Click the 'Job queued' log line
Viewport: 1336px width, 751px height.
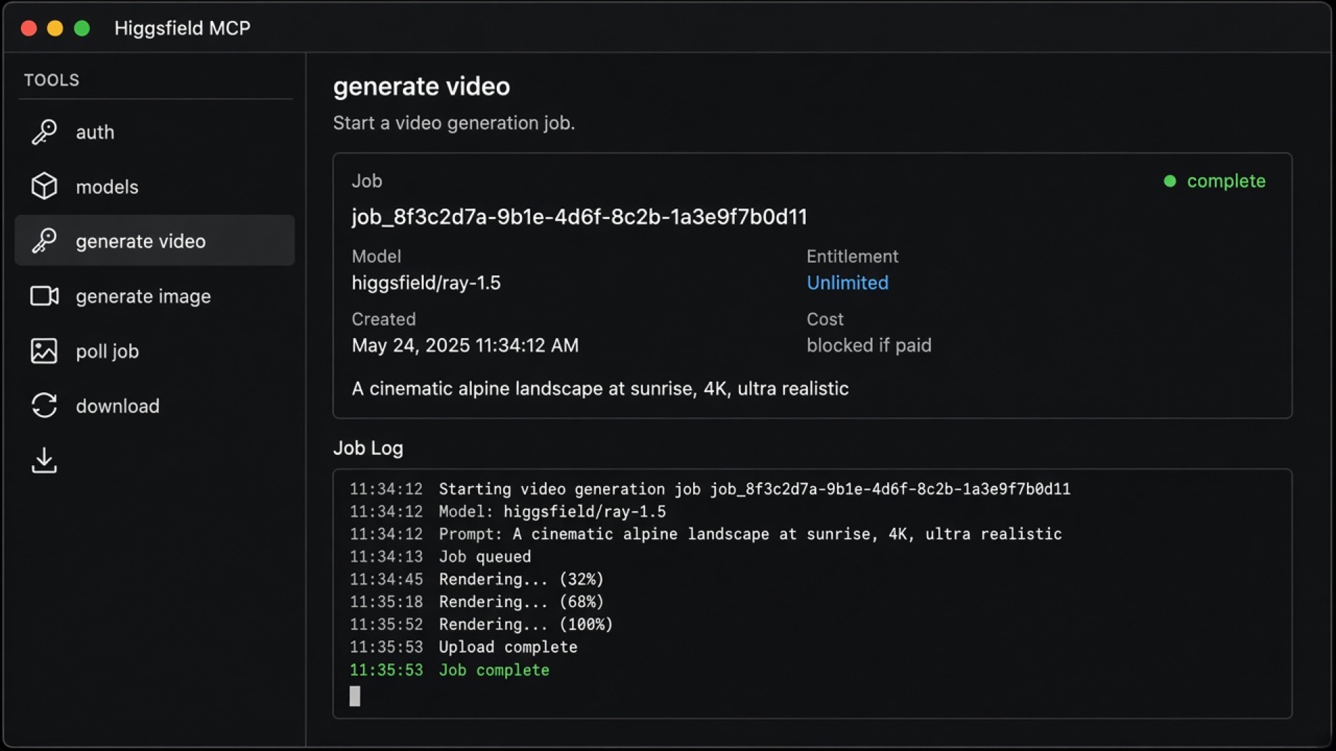coord(440,556)
